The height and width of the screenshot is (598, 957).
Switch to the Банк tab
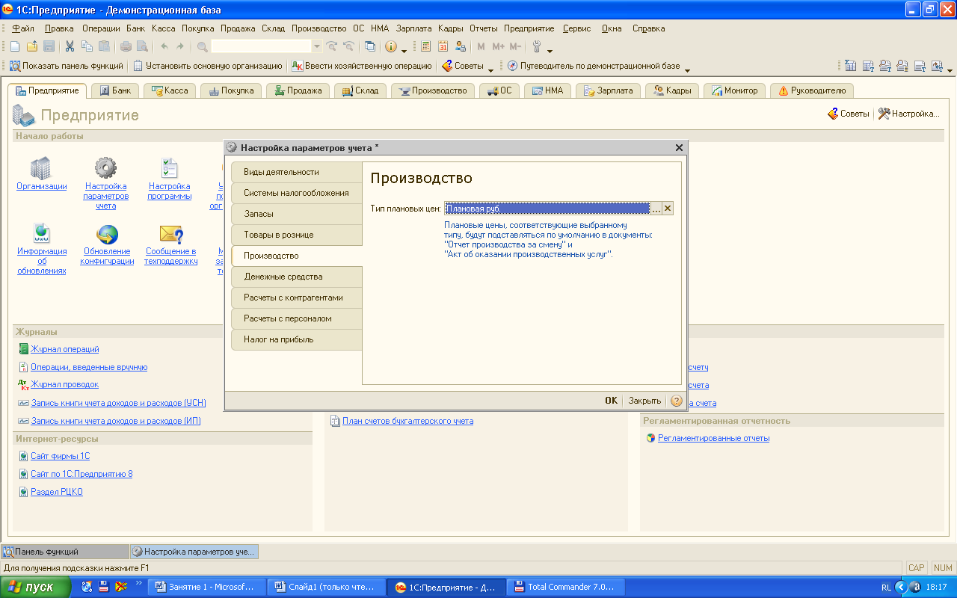tap(115, 90)
